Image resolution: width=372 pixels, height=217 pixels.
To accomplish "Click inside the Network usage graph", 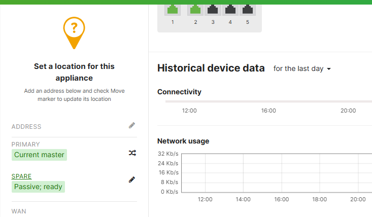I will click(x=274, y=172).
